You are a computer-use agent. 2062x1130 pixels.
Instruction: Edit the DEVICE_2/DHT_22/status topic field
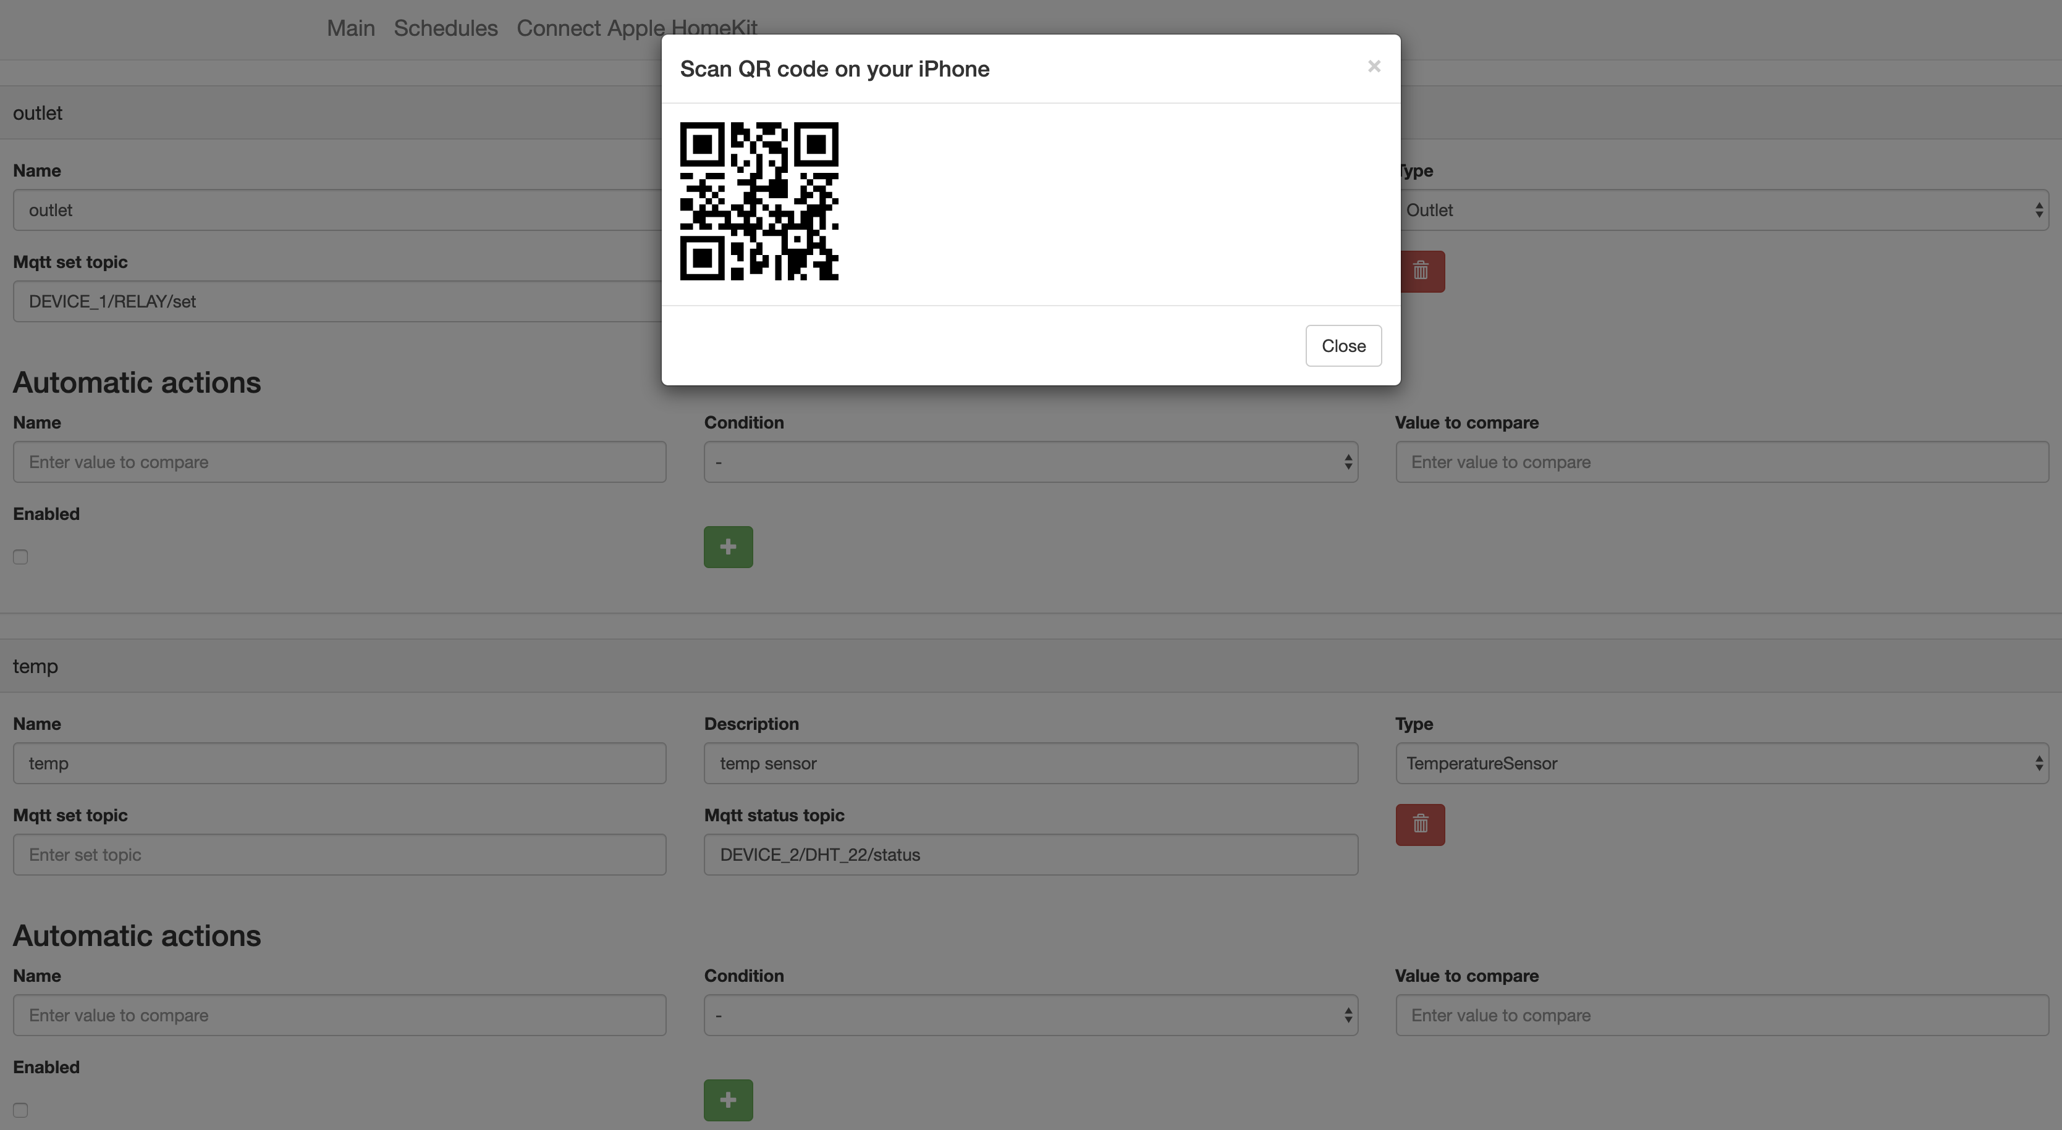tap(1030, 855)
